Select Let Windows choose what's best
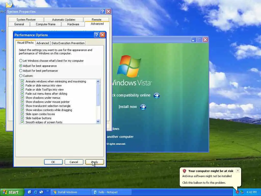Viewport: 261px width, 196px height. point(51,61)
